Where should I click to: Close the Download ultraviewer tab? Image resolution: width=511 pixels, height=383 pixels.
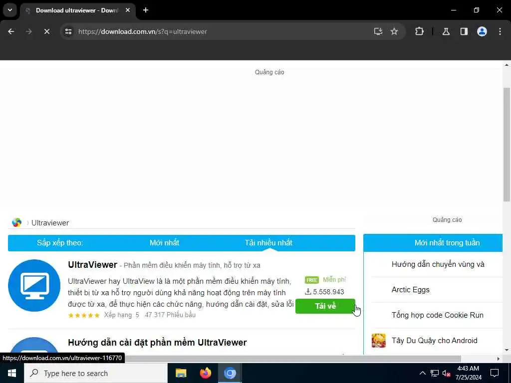[128, 10]
